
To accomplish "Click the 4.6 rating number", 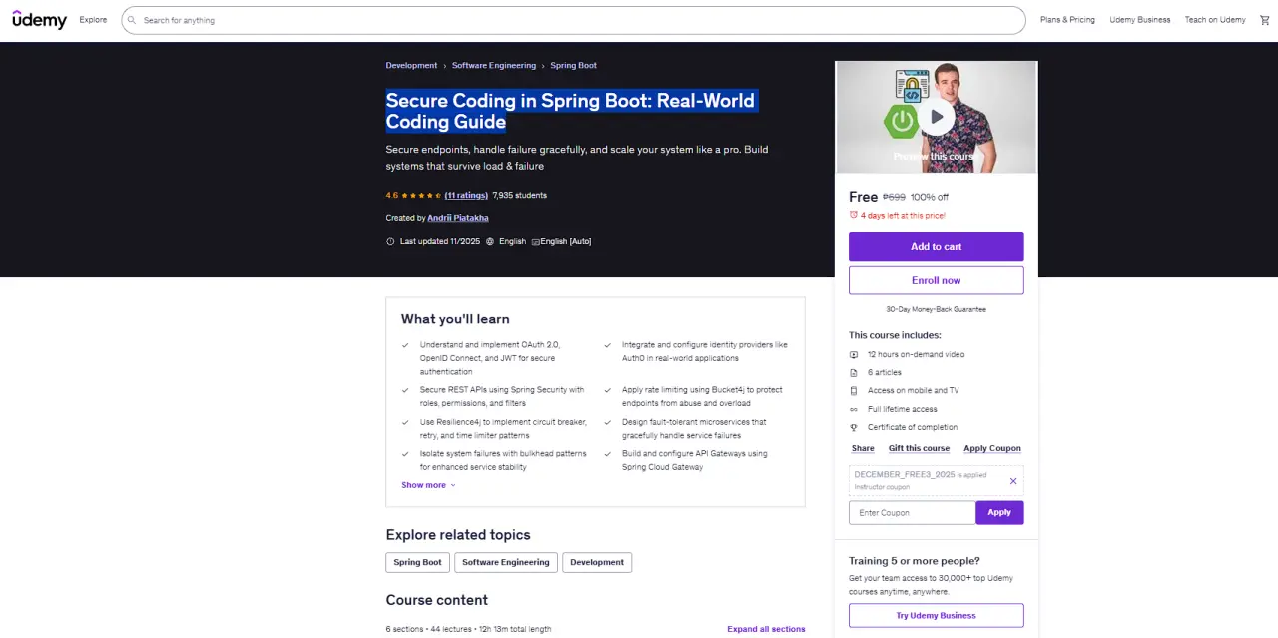I will coord(392,196).
